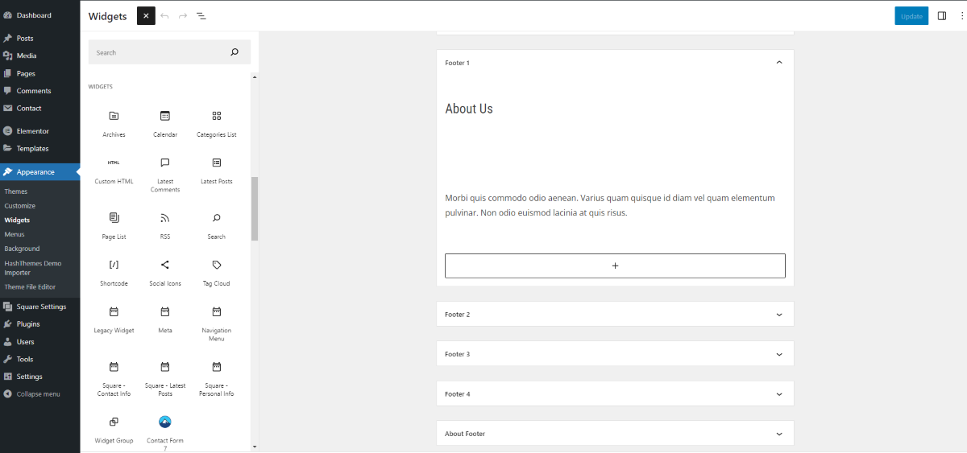Add the Custom HTML widget
The height and width of the screenshot is (453, 967).
coord(114,171)
